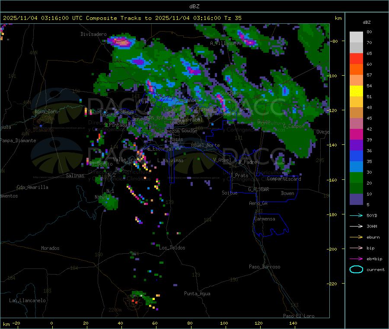Pick the orange 57-60 dBZ legend swatch
Screen dimensions: 389x329
[x=356, y=70]
